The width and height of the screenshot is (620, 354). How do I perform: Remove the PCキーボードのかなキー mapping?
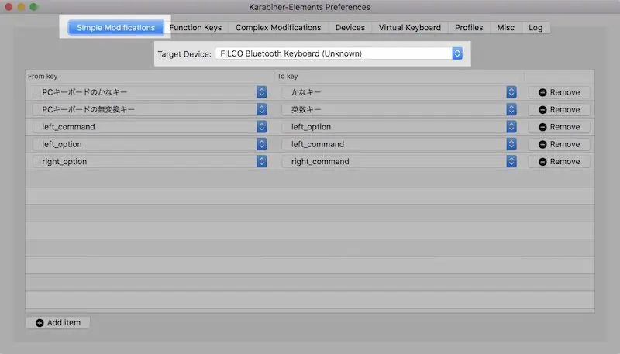pos(559,92)
